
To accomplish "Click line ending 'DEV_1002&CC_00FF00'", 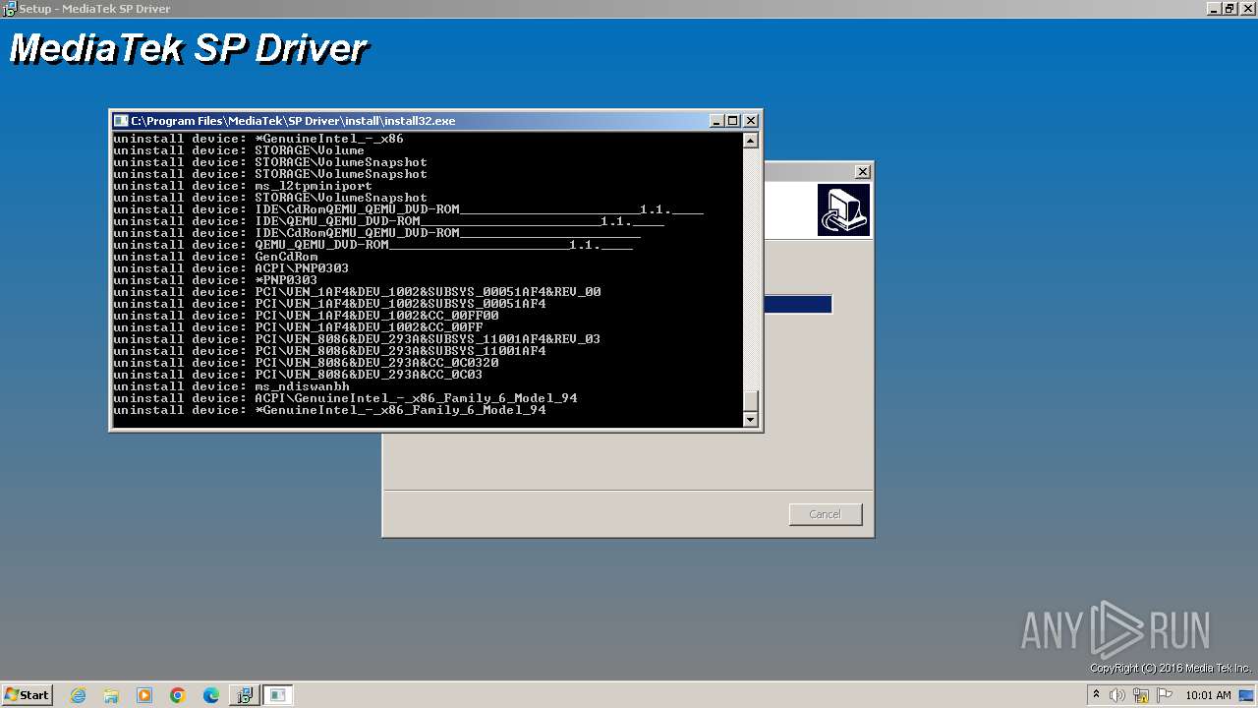I will 306,316.
